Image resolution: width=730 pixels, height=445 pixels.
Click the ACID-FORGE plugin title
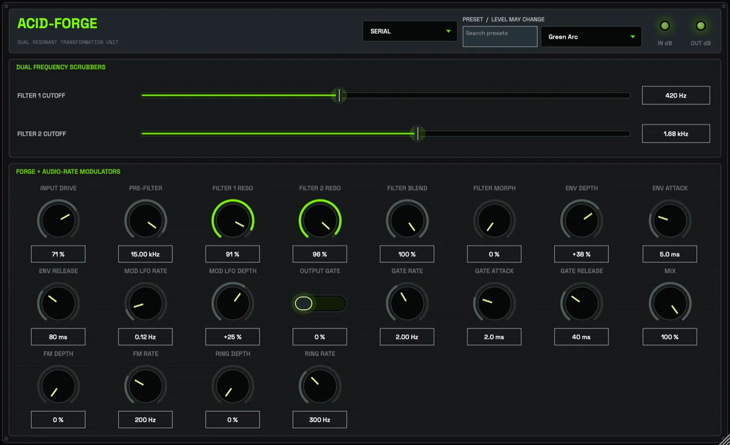[57, 23]
